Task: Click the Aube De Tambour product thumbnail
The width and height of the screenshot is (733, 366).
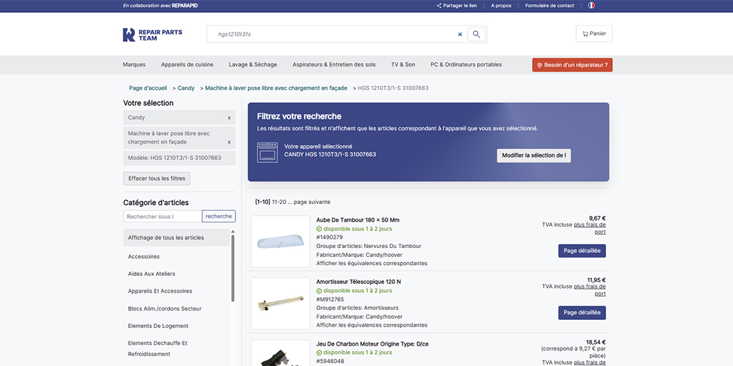Action: (280, 242)
